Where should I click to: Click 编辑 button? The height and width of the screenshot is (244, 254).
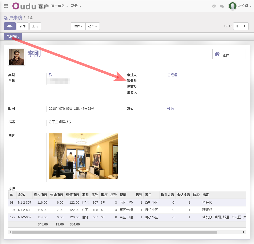tap(10, 26)
